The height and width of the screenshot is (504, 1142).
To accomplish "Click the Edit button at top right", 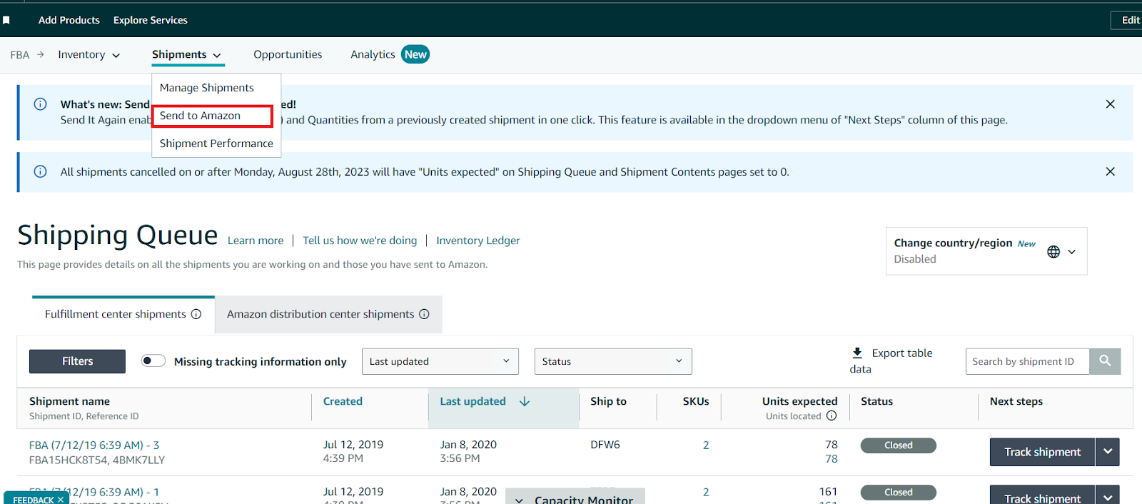I will (1128, 20).
